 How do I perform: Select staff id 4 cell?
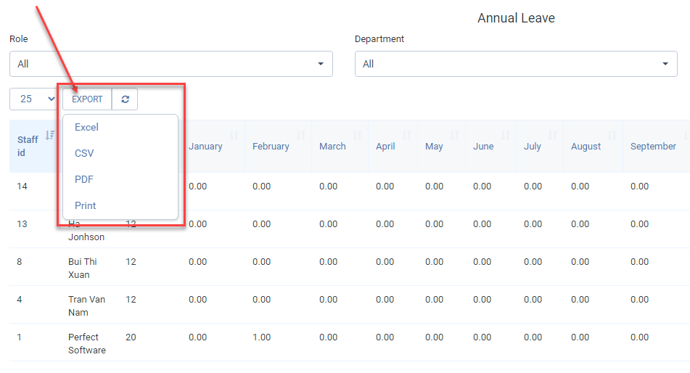tap(20, 300)
